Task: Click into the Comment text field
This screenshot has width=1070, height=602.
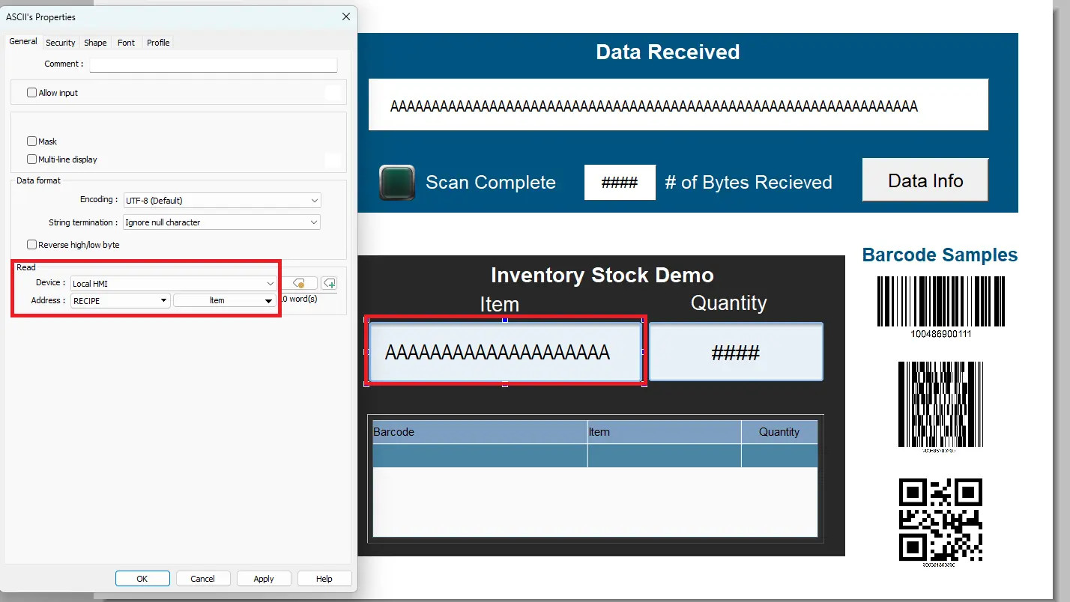Action: click(x=214, y=64)
